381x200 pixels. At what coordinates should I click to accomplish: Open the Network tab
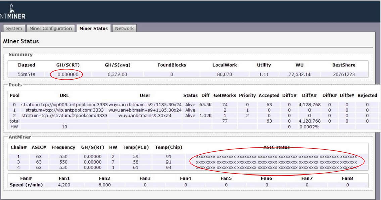tap(124, 29)
